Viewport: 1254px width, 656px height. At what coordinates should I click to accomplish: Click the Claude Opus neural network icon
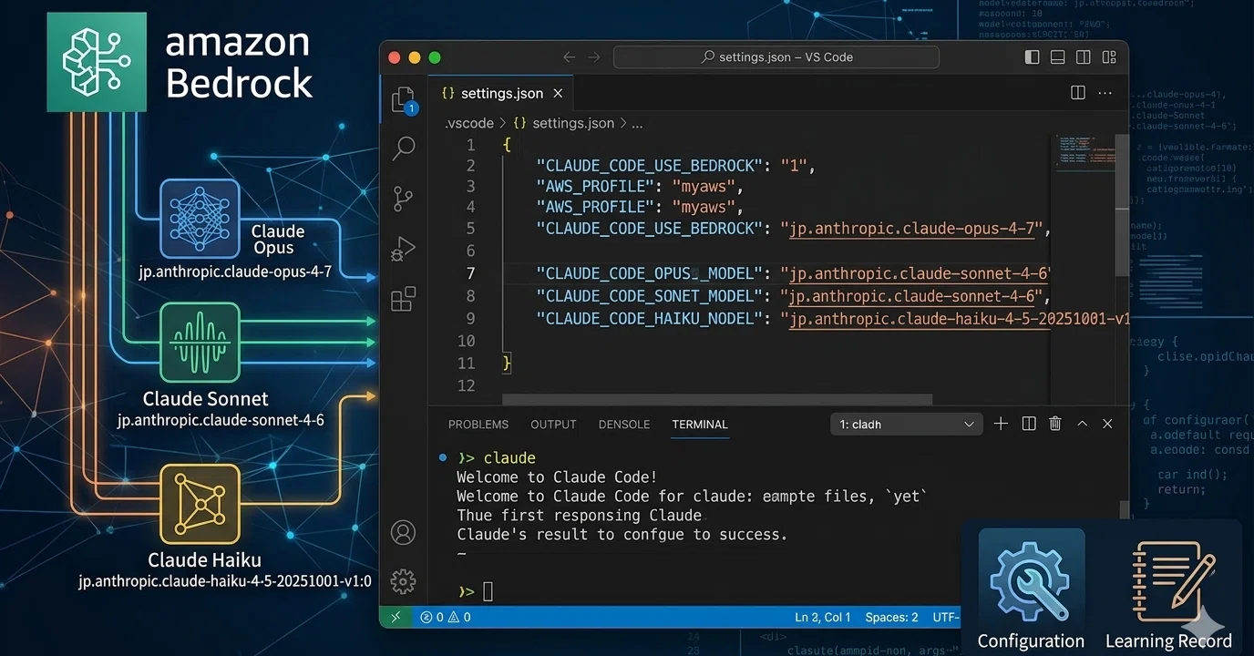click(x=200, y=218)
